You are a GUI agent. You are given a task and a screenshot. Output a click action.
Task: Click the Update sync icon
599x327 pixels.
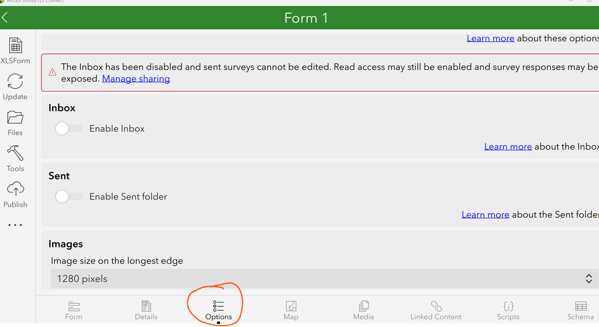15,81
